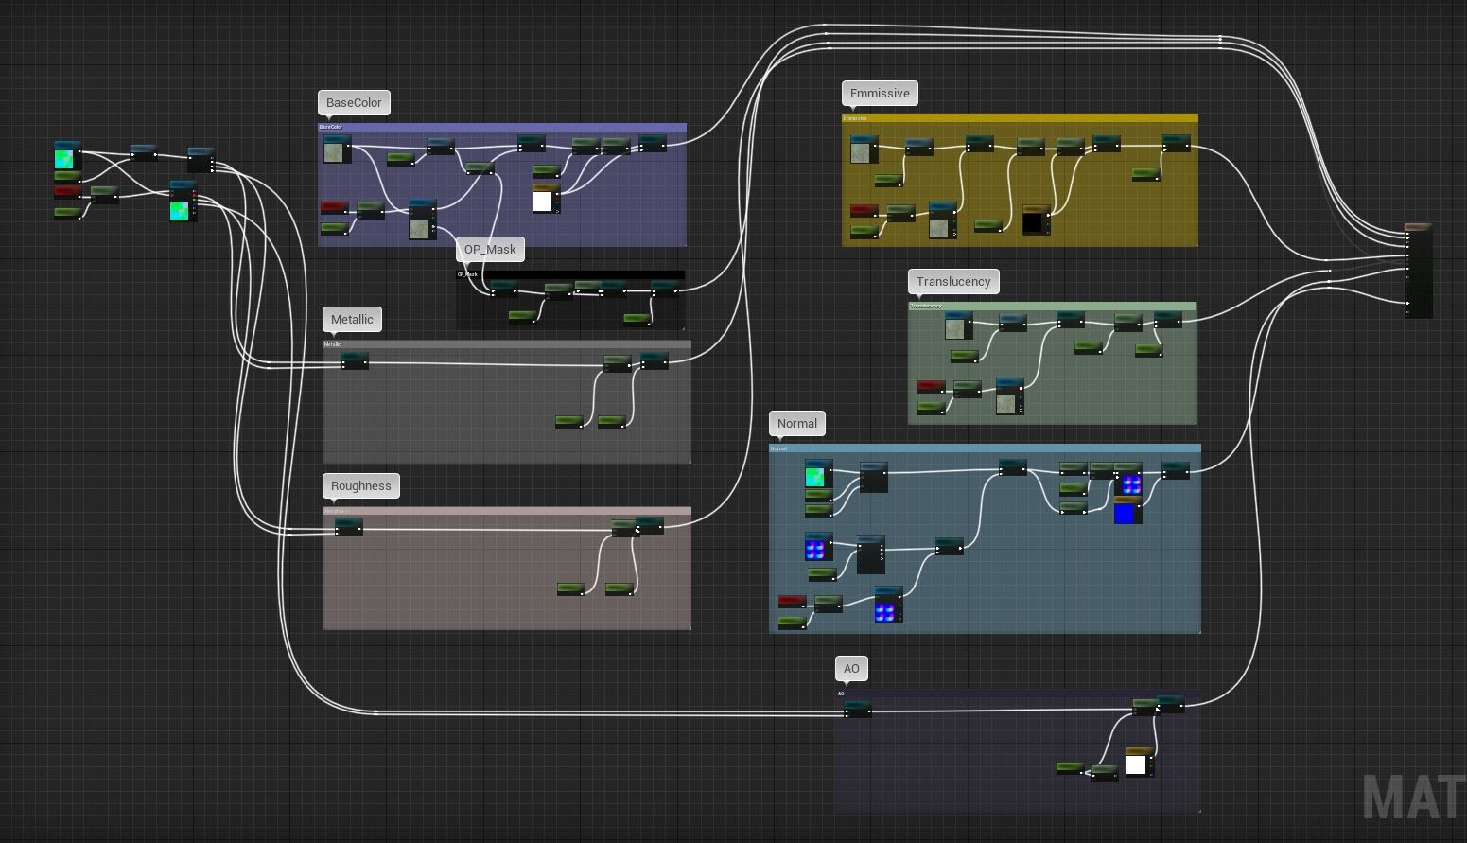Select the red node in Normal group
Image resolution: width=1467 pixels, height=843 pixels.
792,601
